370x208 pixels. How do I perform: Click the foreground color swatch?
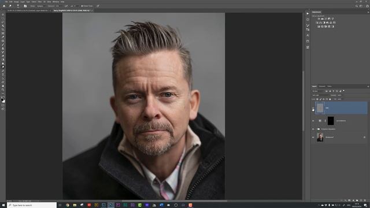pos(2,100)
